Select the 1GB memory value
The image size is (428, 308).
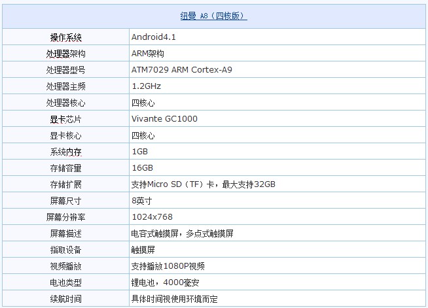(x=140, y=152)
